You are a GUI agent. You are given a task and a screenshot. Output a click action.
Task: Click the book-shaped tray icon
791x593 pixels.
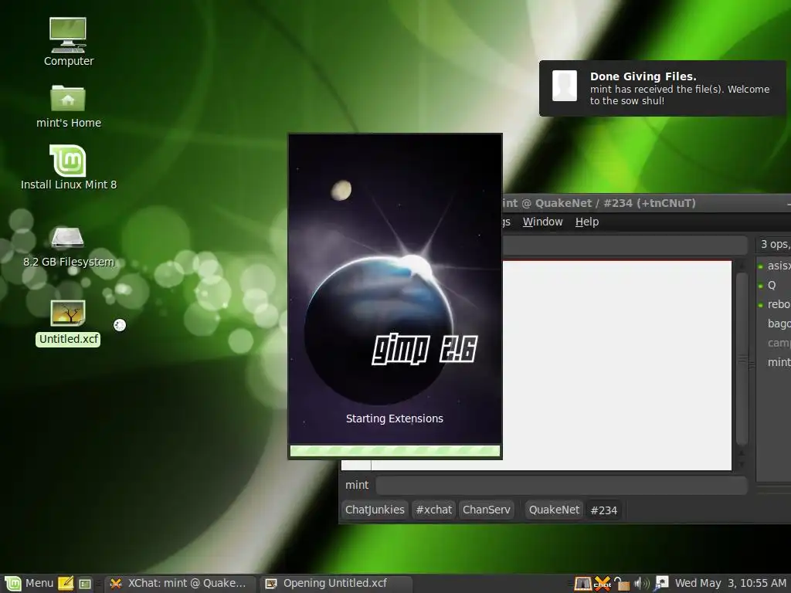(582, 584)
